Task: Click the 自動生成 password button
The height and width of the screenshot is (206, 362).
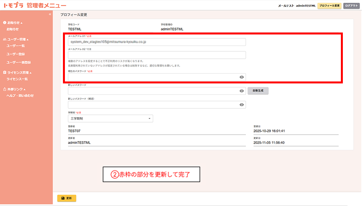Action: pos(258,90)
